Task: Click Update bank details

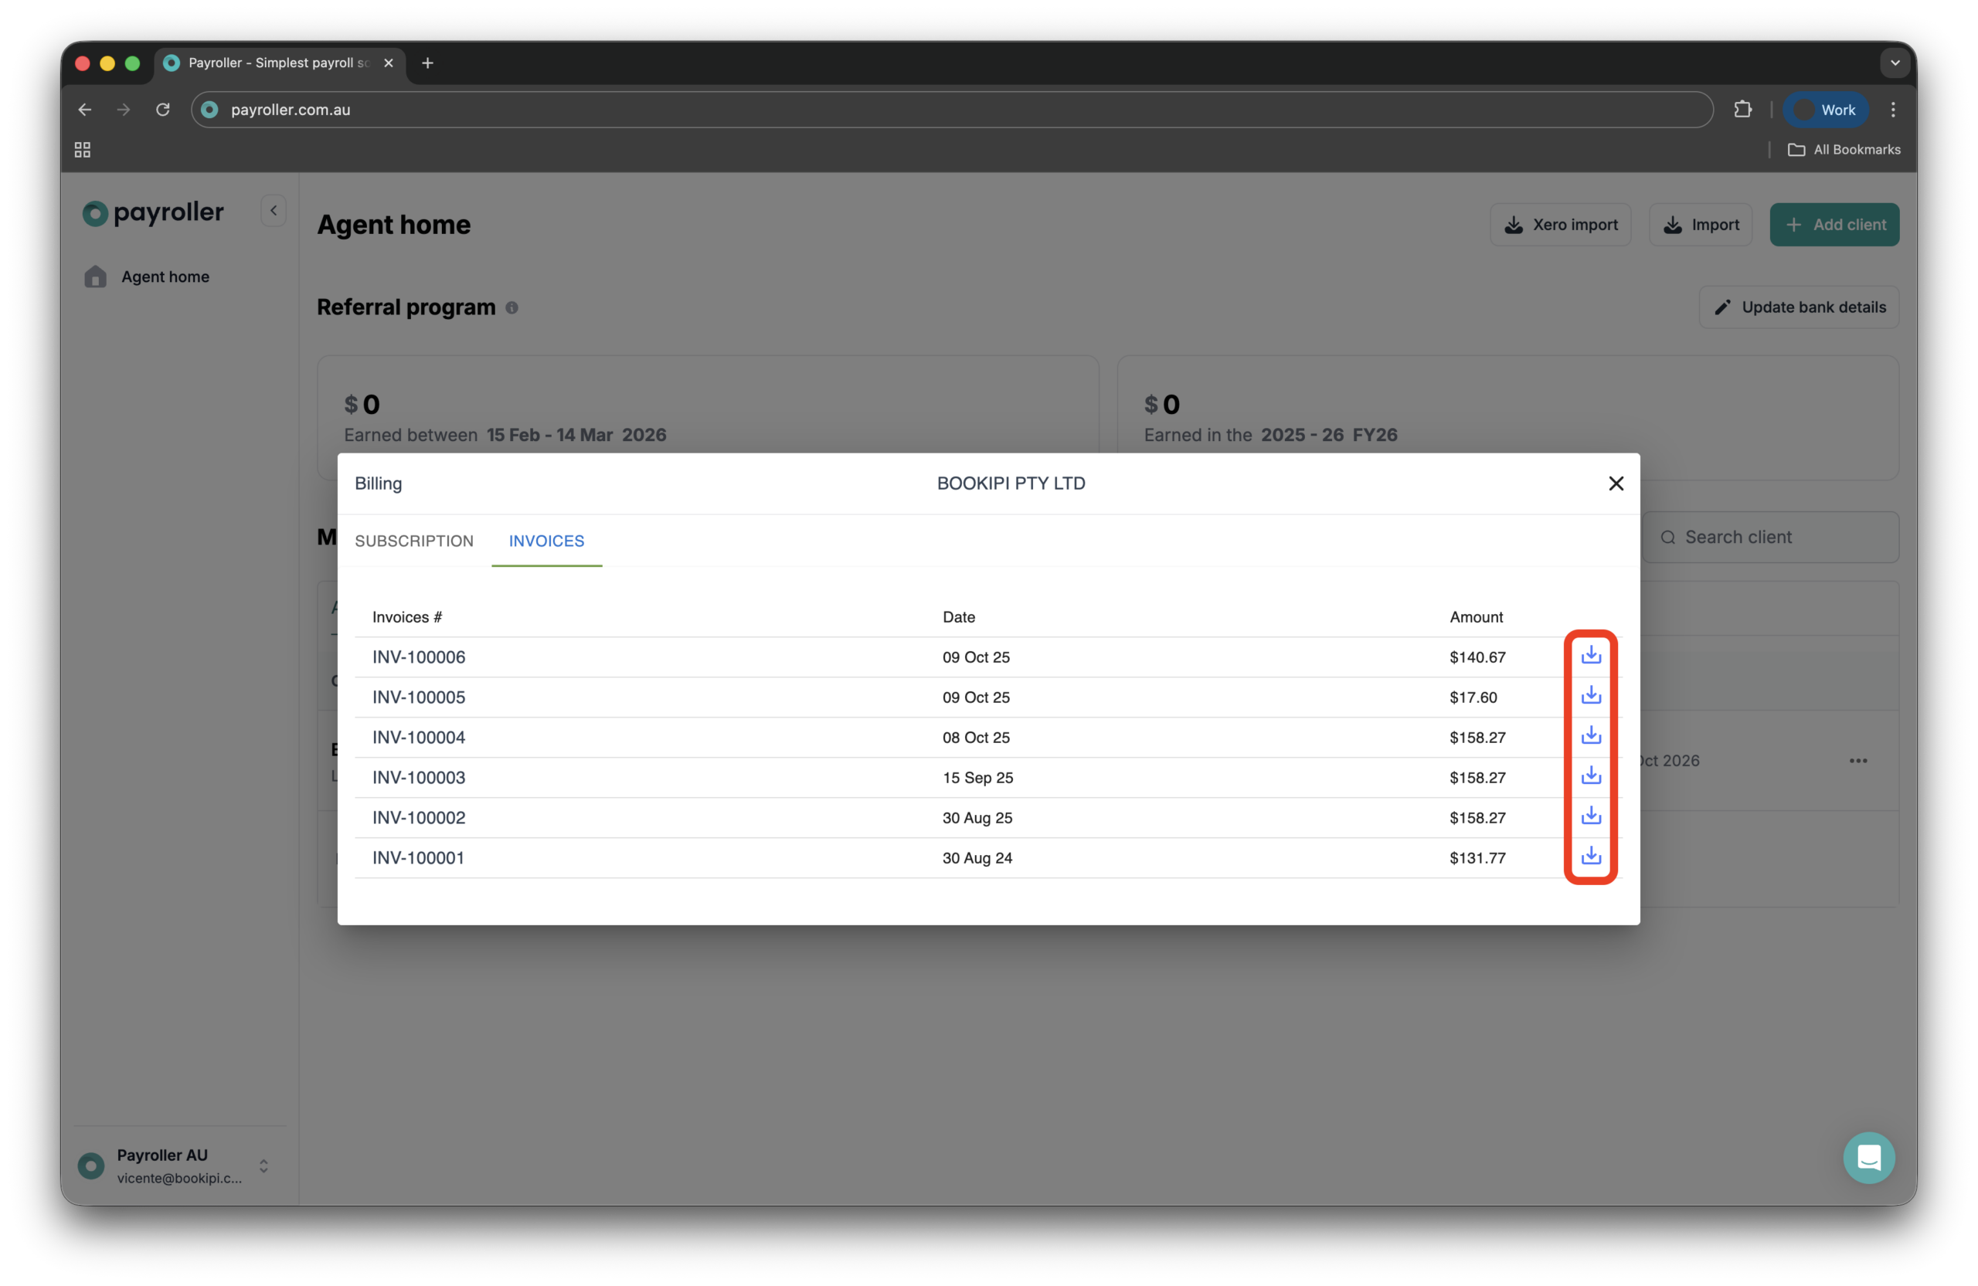Action: [x=1799, y=307]
